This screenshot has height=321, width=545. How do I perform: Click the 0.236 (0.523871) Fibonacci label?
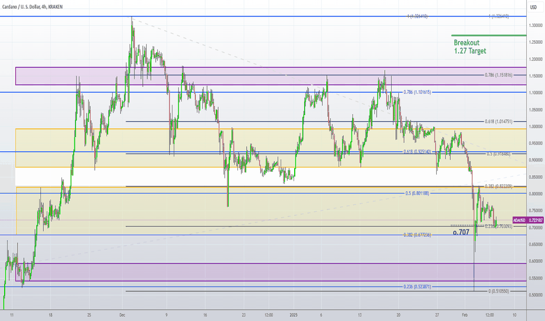pos(417,287)
